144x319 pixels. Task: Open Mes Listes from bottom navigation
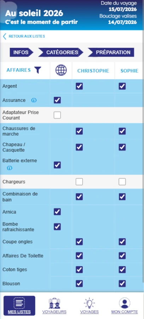pyautogui.click(x=19, y=306)
